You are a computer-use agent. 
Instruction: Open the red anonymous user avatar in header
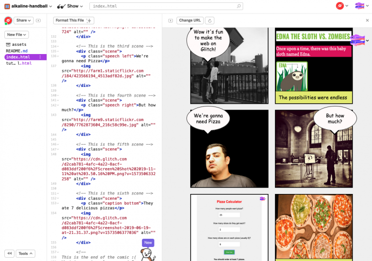pyautogui.click(x=340, y=6)
